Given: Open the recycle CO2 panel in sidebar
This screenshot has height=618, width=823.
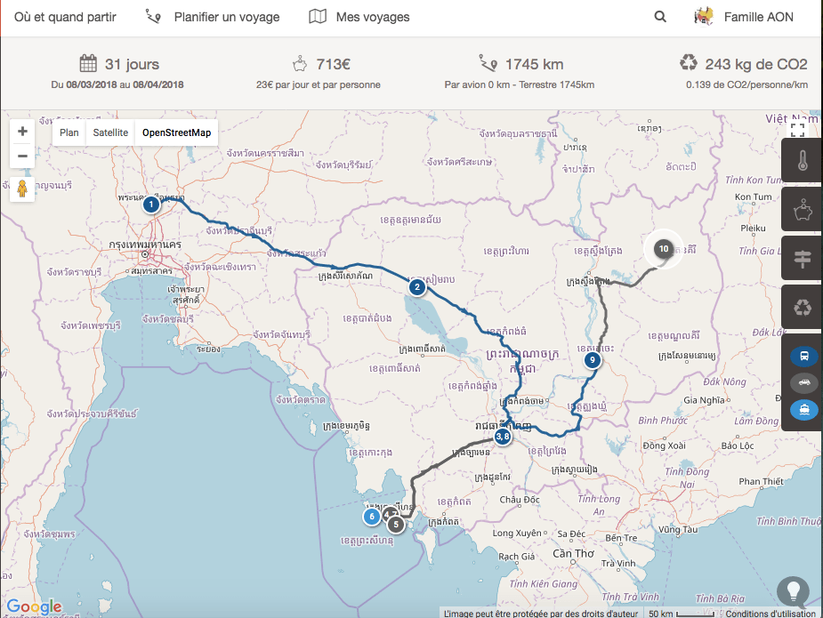Looking at the screenshot, I should 803,308.
